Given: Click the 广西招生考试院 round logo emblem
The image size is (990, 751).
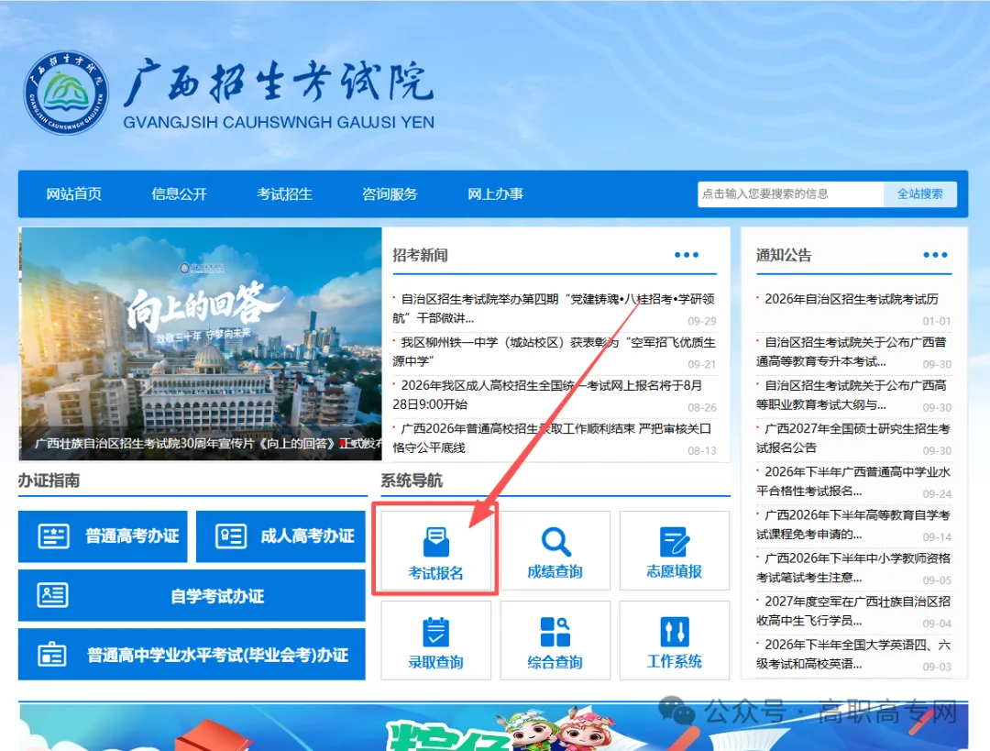Looking at the screenshot, I should tap(66, 93).
